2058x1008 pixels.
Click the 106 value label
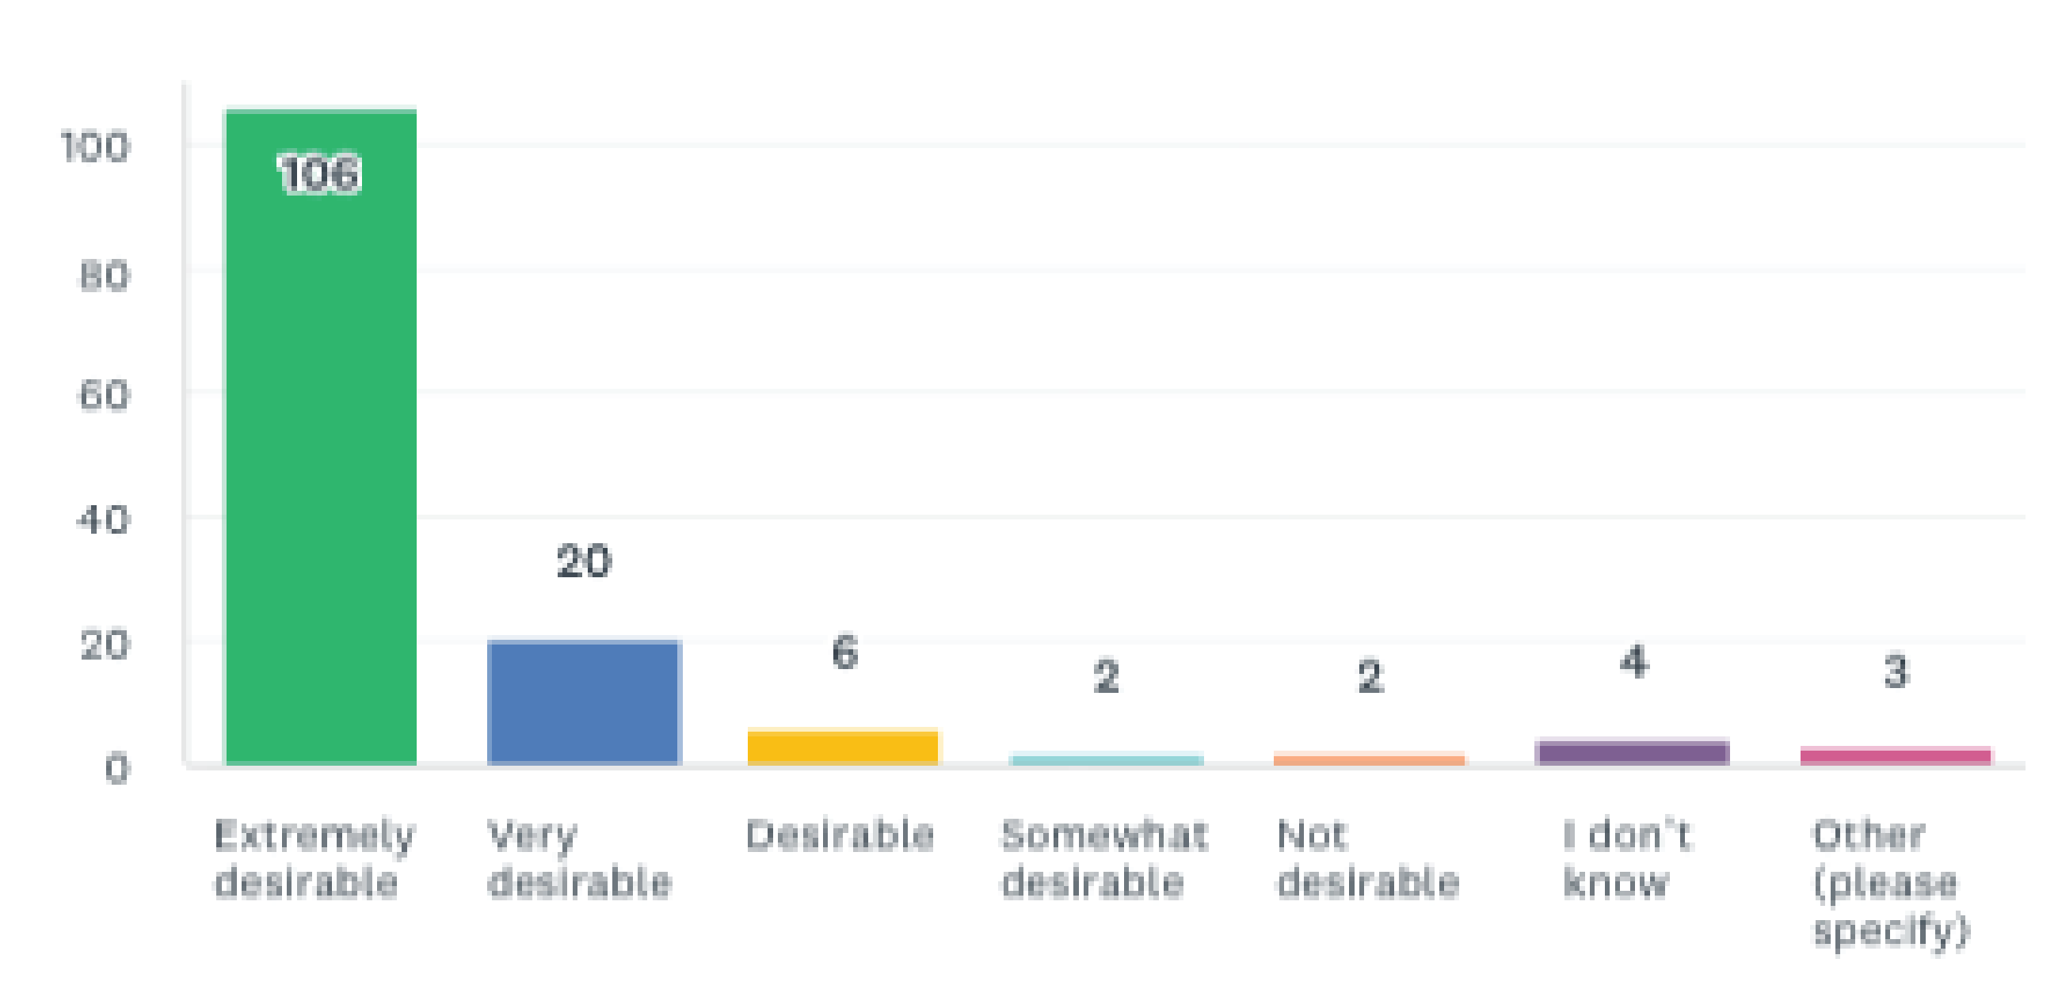point(319,174)
